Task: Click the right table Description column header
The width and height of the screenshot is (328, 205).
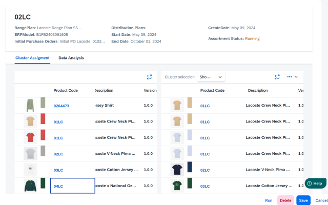Action: click(x=257, y=90)
